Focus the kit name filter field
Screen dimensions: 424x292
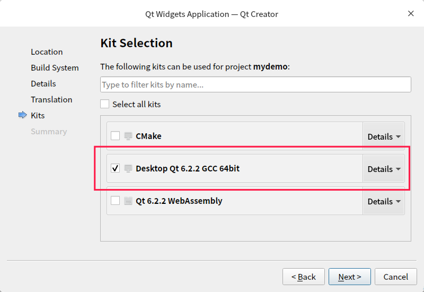(255, 84)
